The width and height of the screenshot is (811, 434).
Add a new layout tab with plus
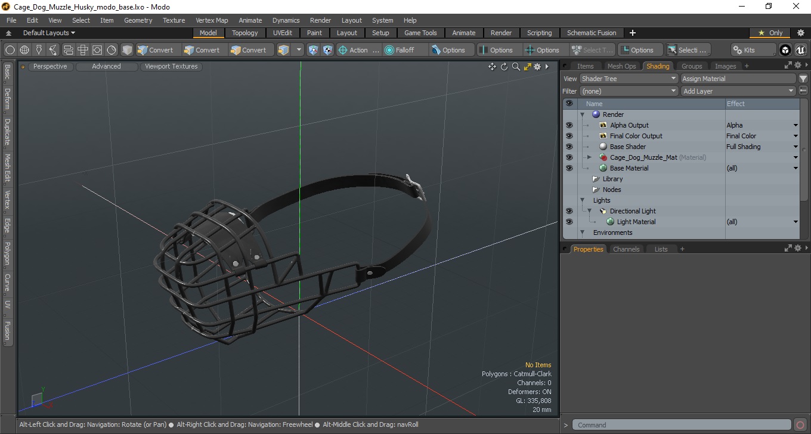[x=633, y=33]
